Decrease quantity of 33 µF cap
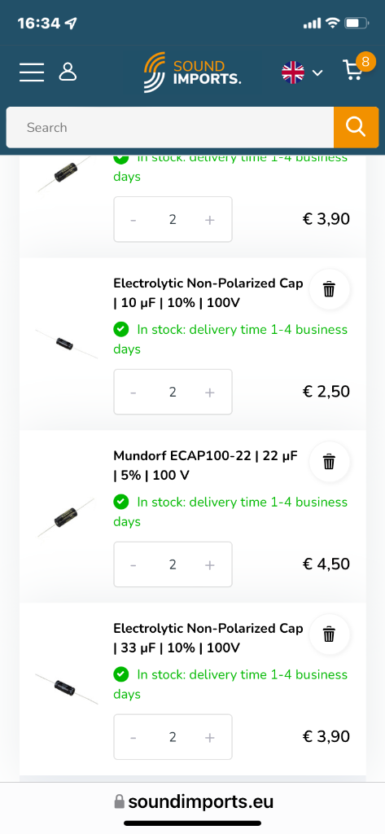The height and width of the screenshot is (834, 385). point(133,736)
